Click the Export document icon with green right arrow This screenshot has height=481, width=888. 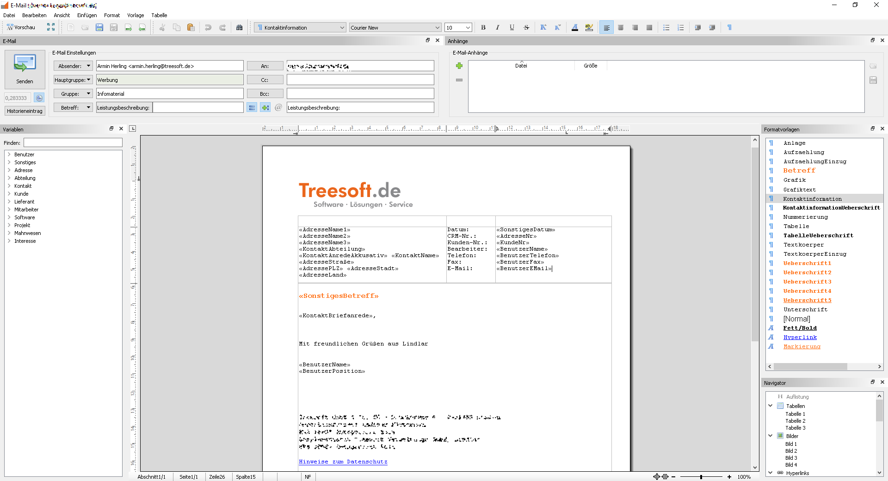(128, 27)
